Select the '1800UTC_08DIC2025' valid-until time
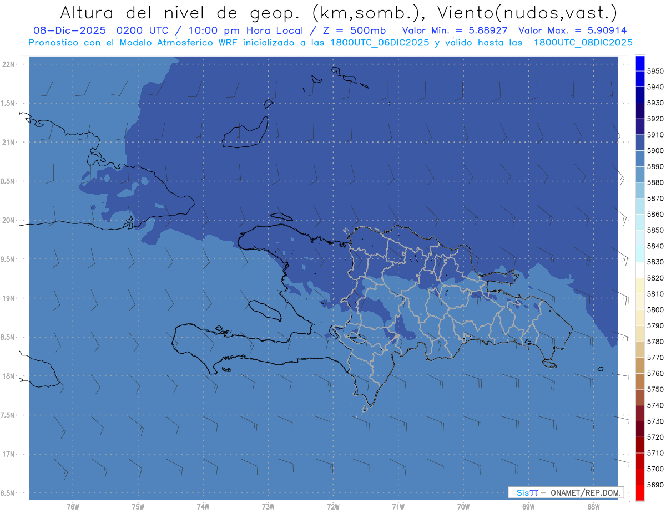Image resolution: width=666 pixels, height=514 pixels. [583, 43]
